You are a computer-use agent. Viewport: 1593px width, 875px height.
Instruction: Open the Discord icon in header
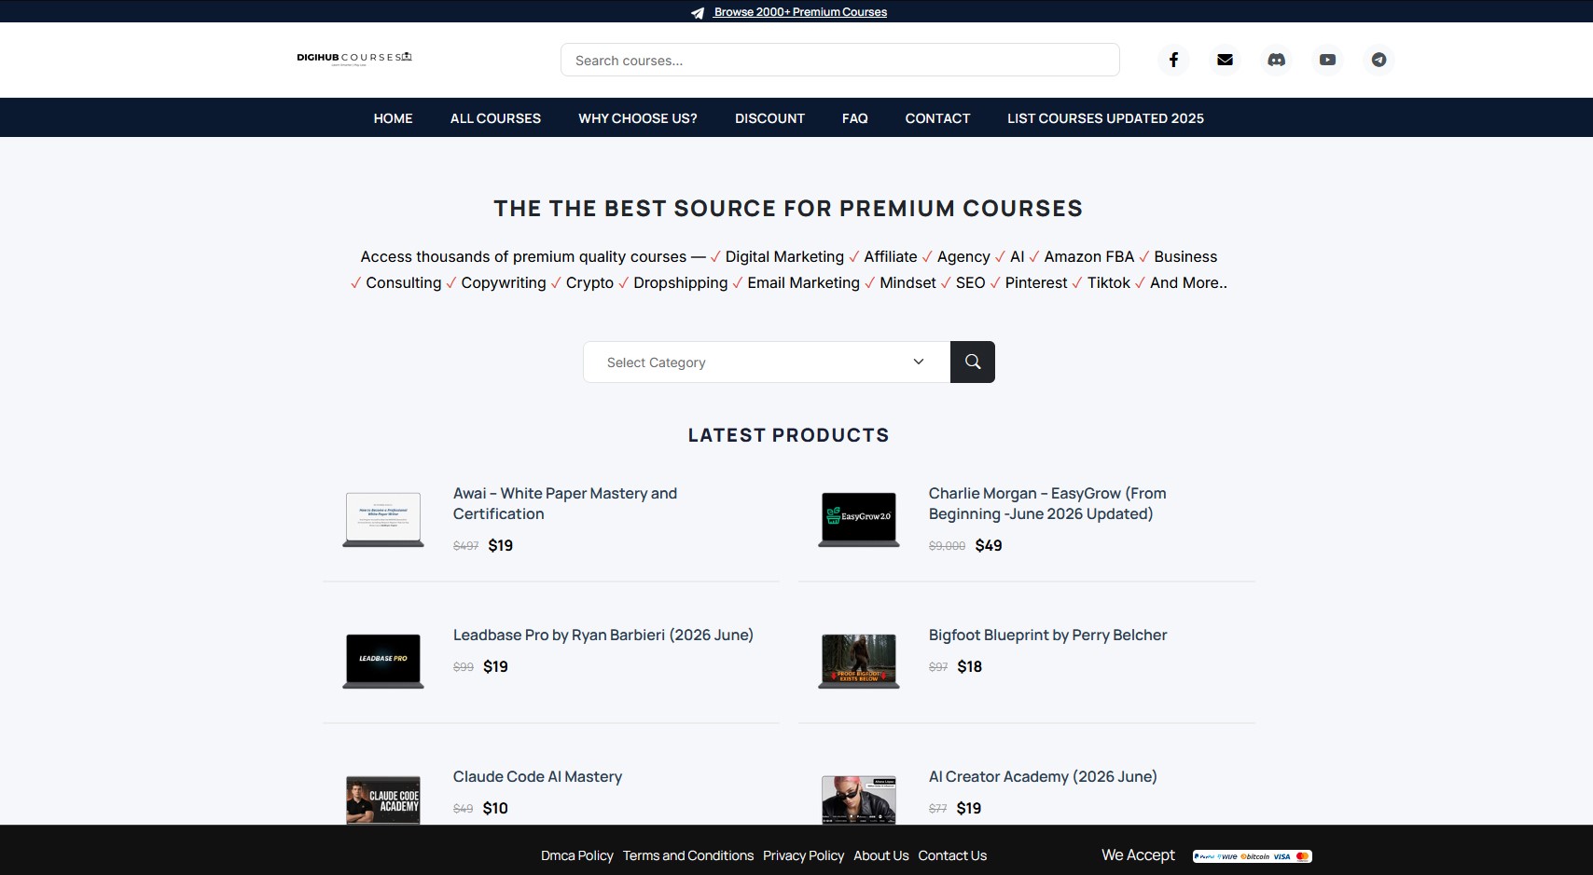1276,60
